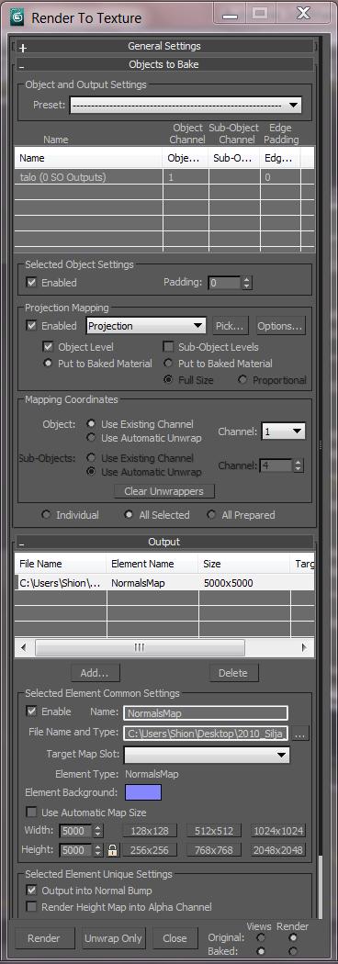
Task: Select the NormalsMap row in Output list
Action: pyautogui.click(x=164, y=582)
